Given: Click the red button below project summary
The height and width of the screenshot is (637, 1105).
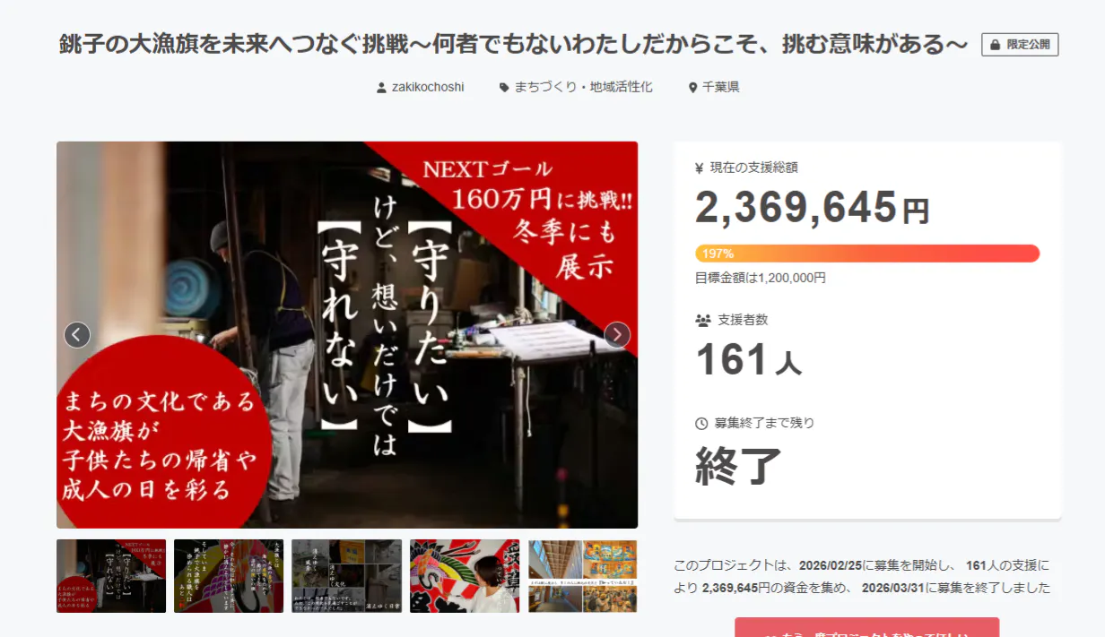Looking at the screenshot, I should click(866, 627).
